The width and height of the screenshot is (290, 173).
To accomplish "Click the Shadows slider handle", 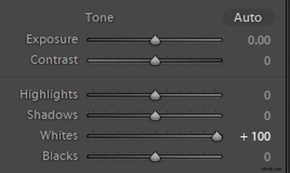I will pyautogui.click(x=155, y=116).
